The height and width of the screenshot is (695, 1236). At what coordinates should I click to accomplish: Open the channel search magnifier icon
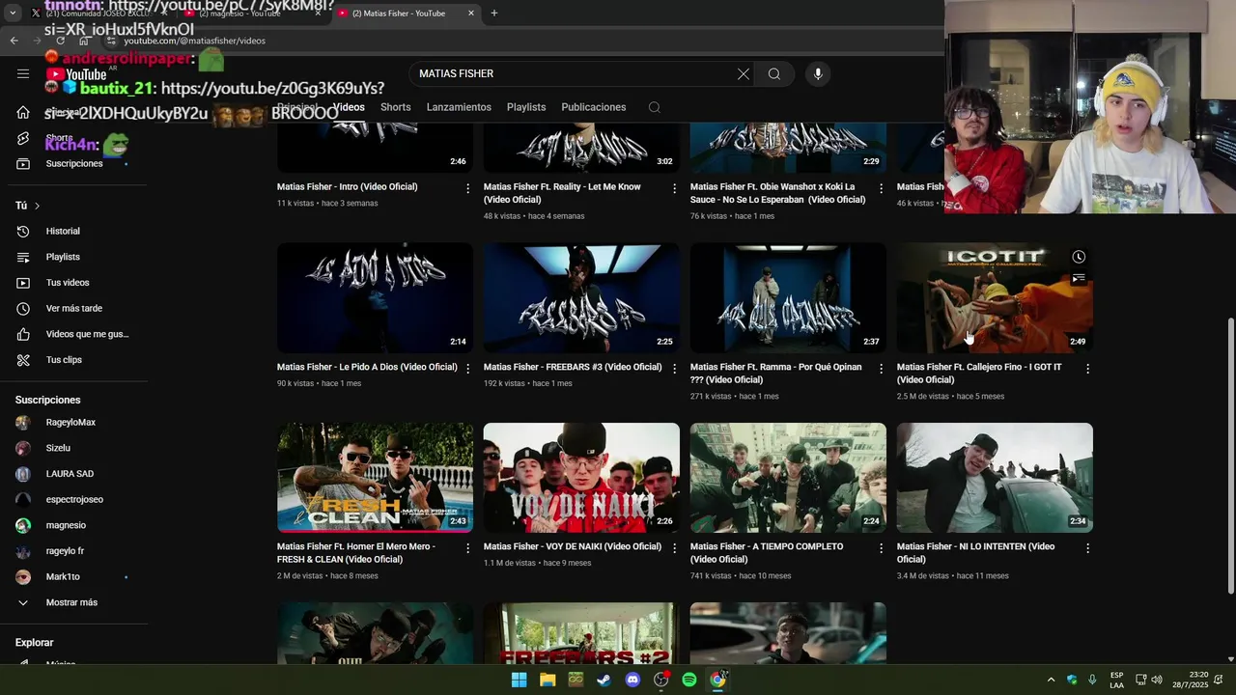coord(655,107)
